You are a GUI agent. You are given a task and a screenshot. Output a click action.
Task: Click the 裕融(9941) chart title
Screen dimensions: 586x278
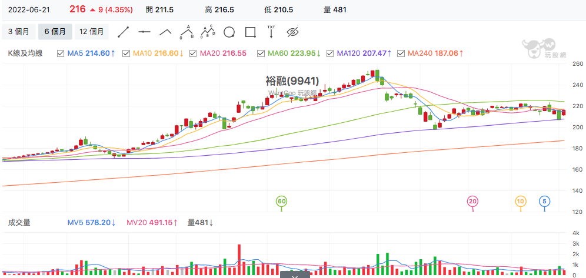pos(292,81)
